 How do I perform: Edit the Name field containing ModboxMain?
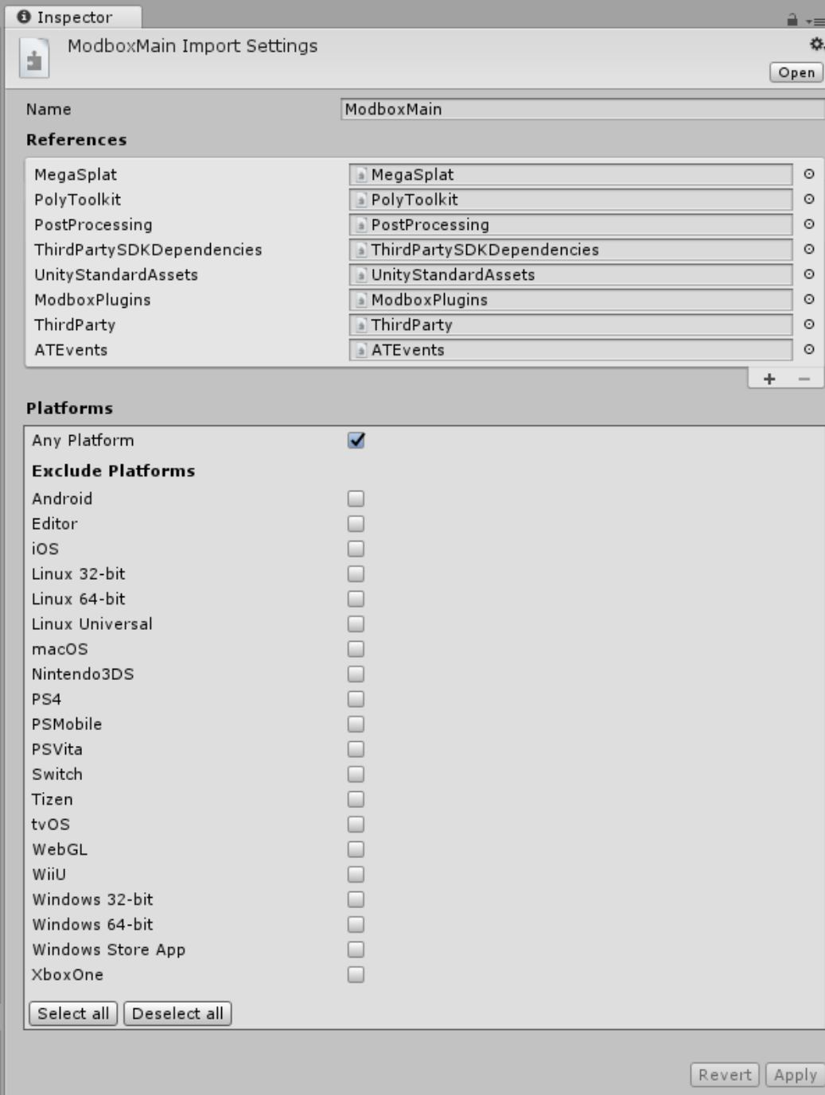click(582, 110)
